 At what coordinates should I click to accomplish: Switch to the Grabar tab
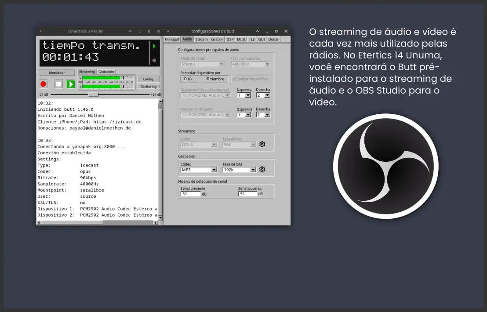click(217, 40)
